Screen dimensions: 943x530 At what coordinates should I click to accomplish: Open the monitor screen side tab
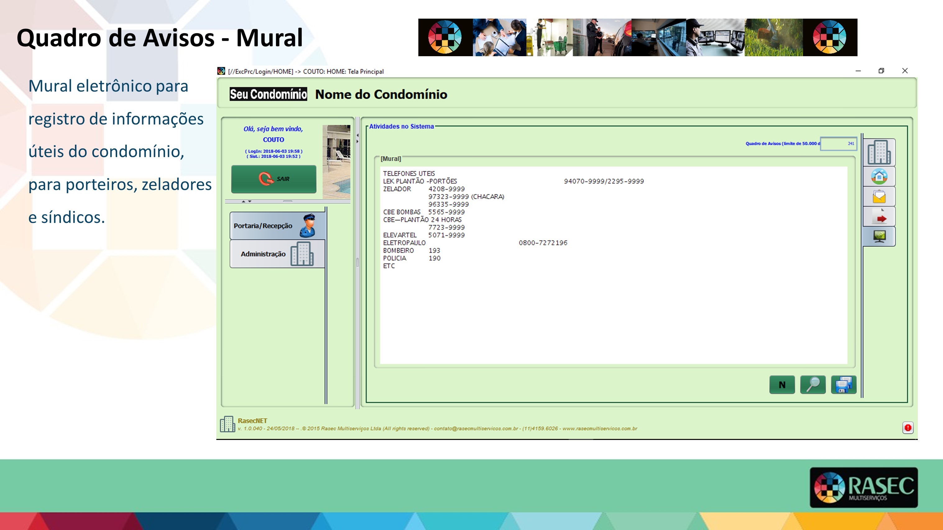tap(879, 236)
